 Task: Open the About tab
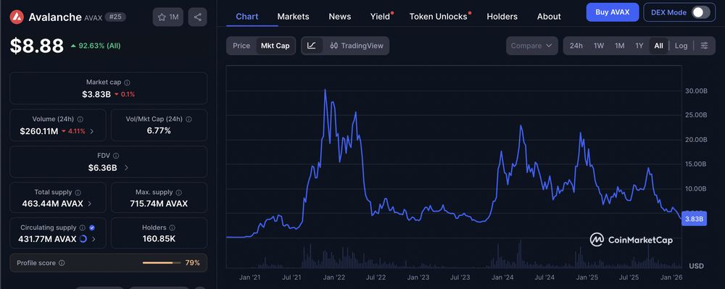click(549, 16)
